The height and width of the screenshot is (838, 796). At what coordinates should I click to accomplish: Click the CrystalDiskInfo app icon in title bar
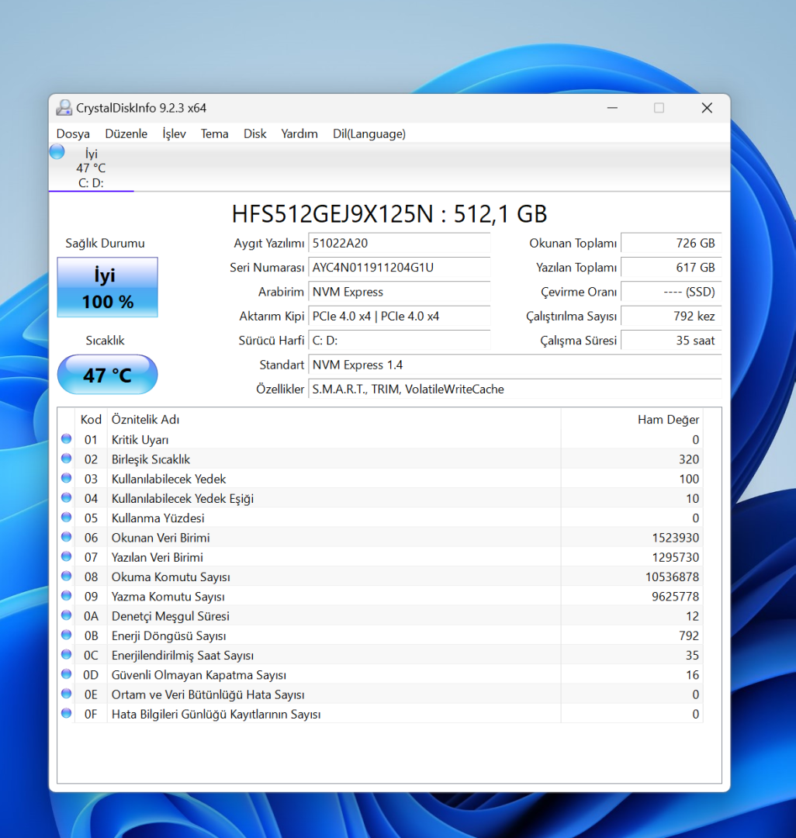tap(64, 108)
